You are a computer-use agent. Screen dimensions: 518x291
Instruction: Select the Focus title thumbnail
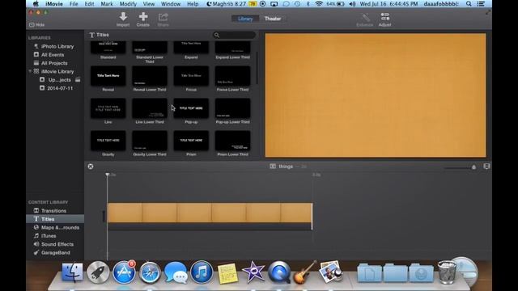pos(191,76)
